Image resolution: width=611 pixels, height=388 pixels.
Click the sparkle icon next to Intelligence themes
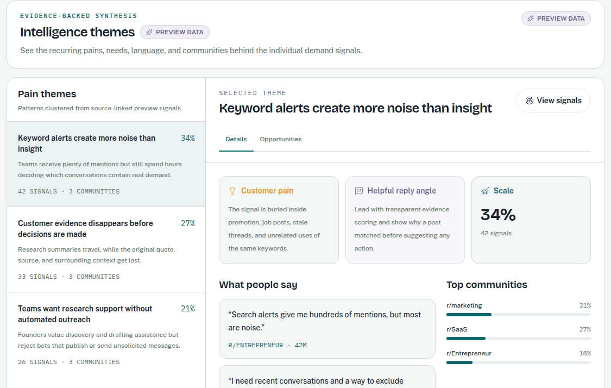tap(149, 32)
